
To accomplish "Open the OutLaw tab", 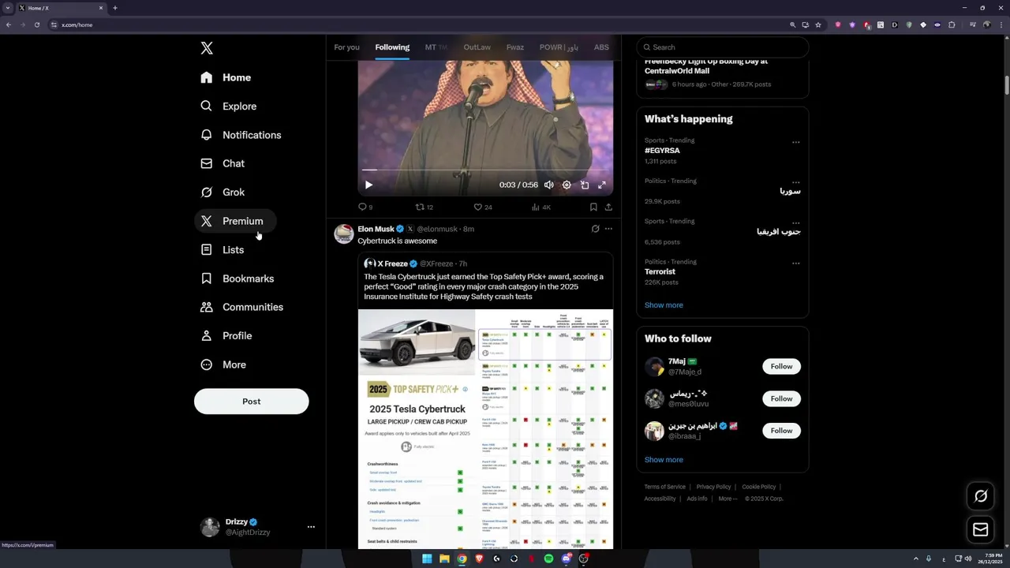I will click(477, 47).
